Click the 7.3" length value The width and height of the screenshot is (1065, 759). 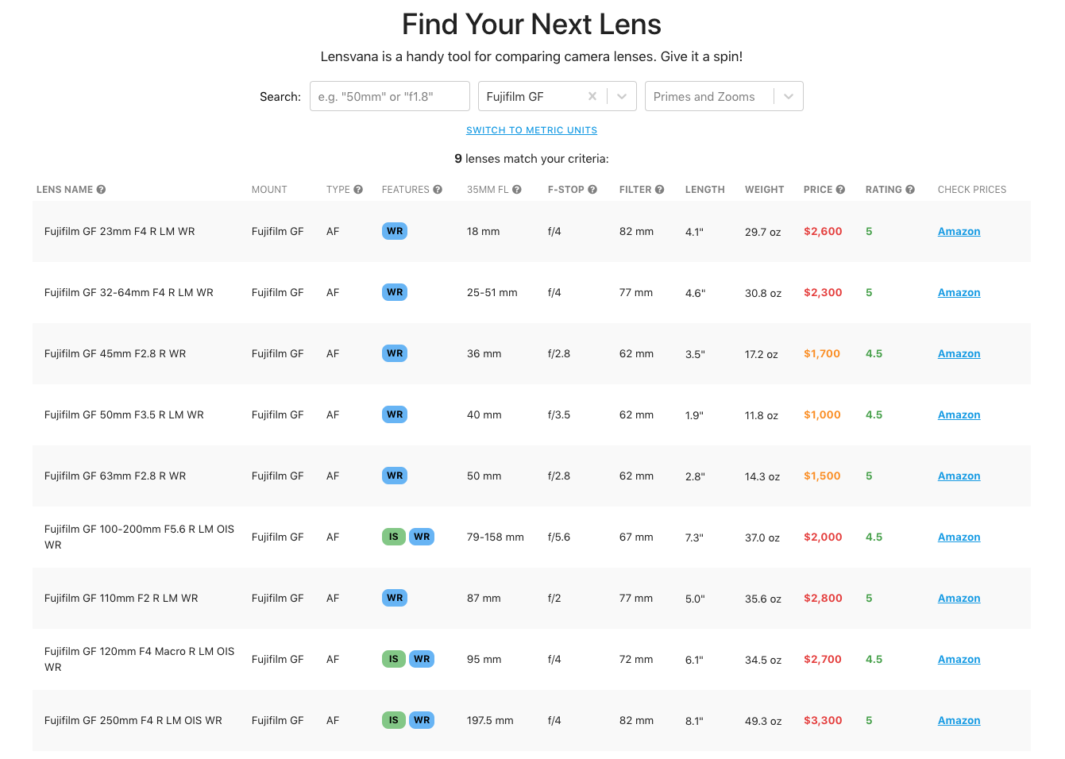pos(695,537)
